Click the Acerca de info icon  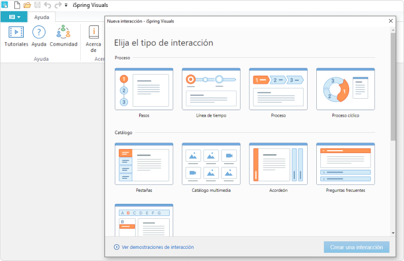[x=93, y=32]
